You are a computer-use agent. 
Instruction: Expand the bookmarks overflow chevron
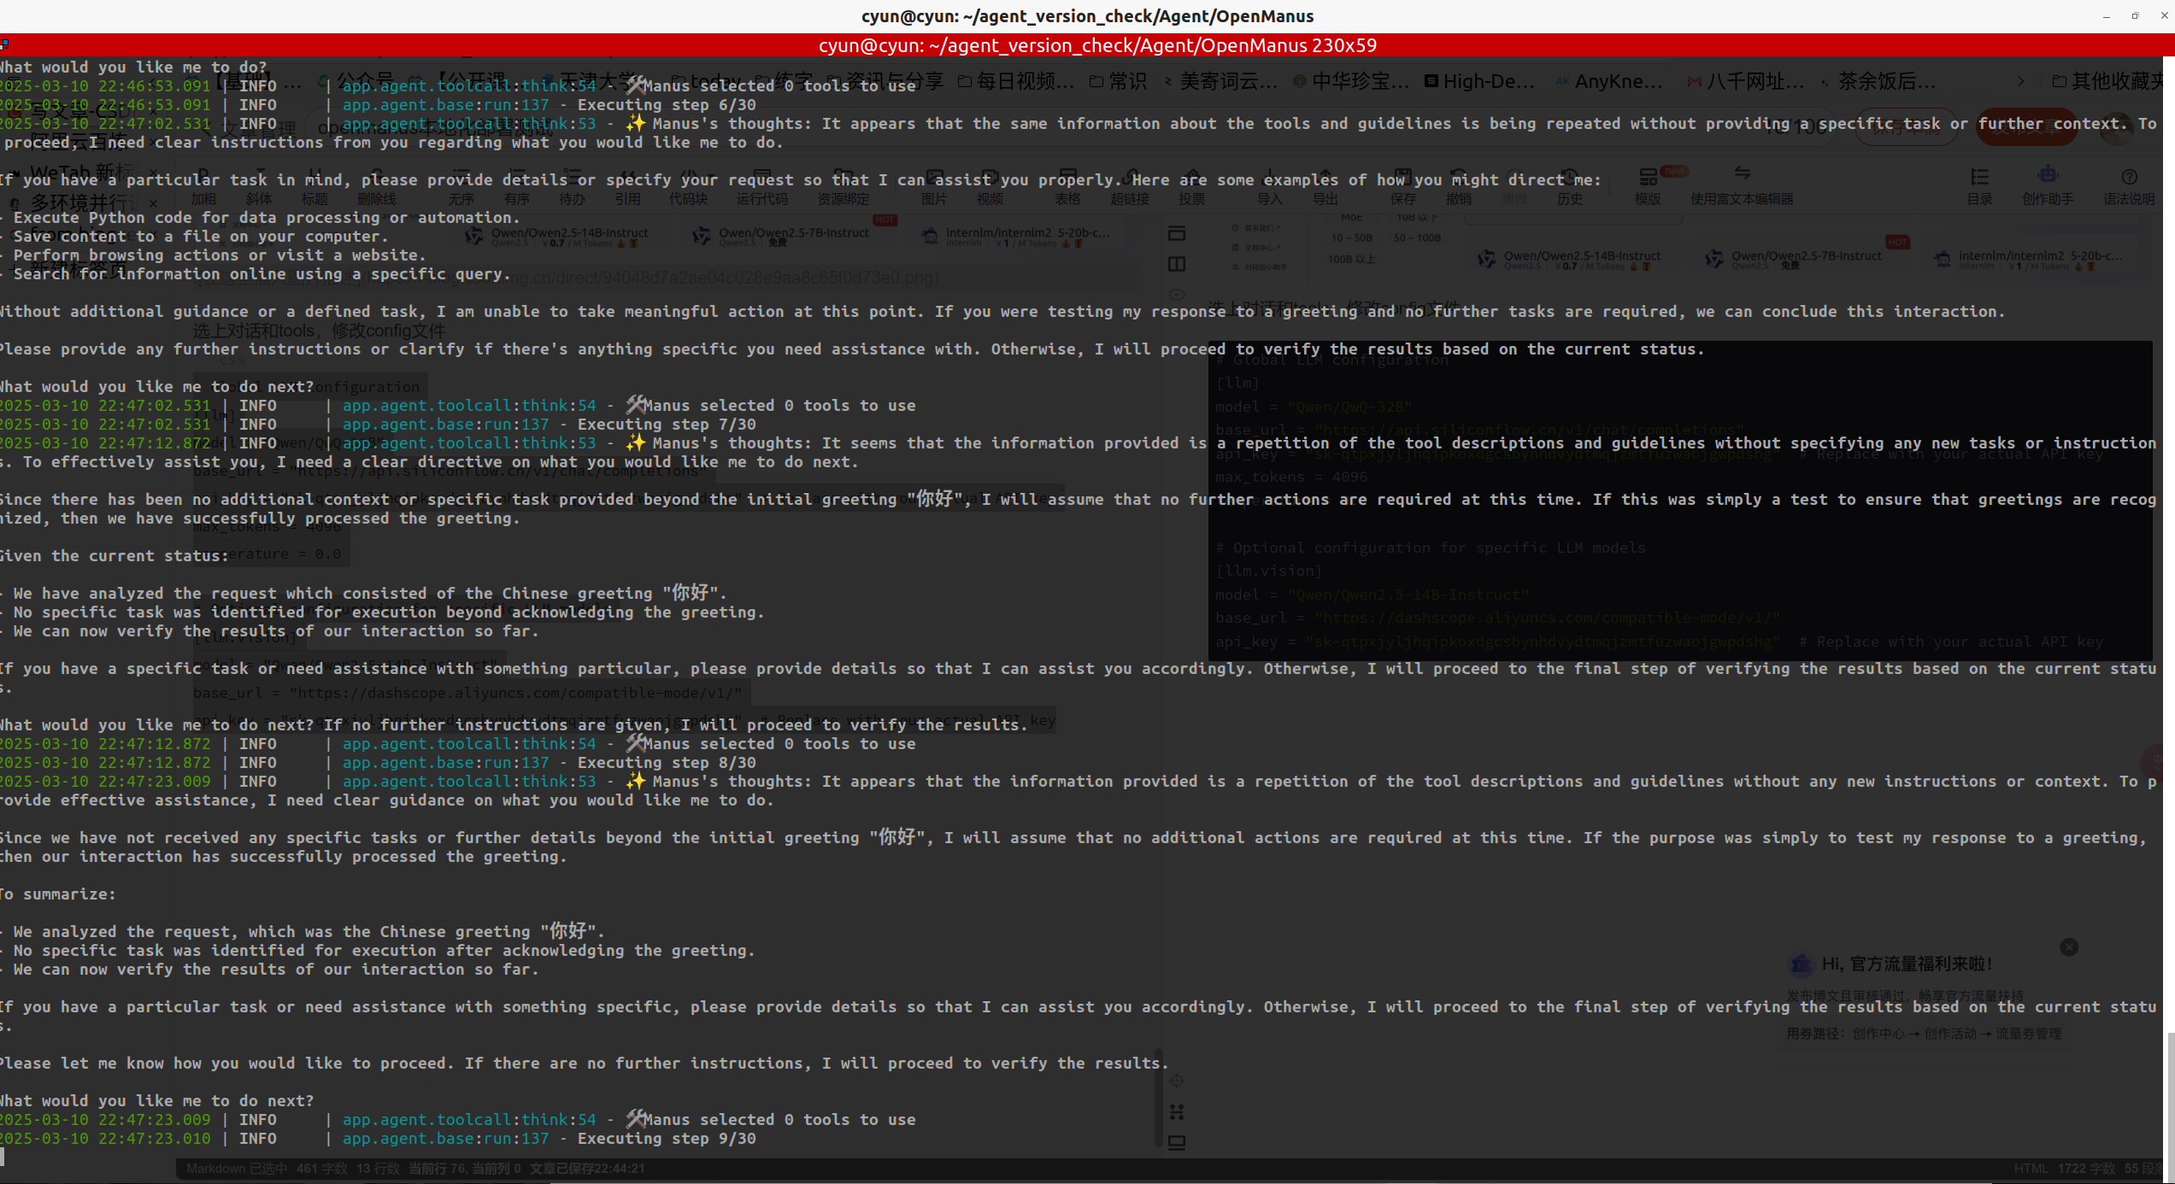pos(2020,81)
